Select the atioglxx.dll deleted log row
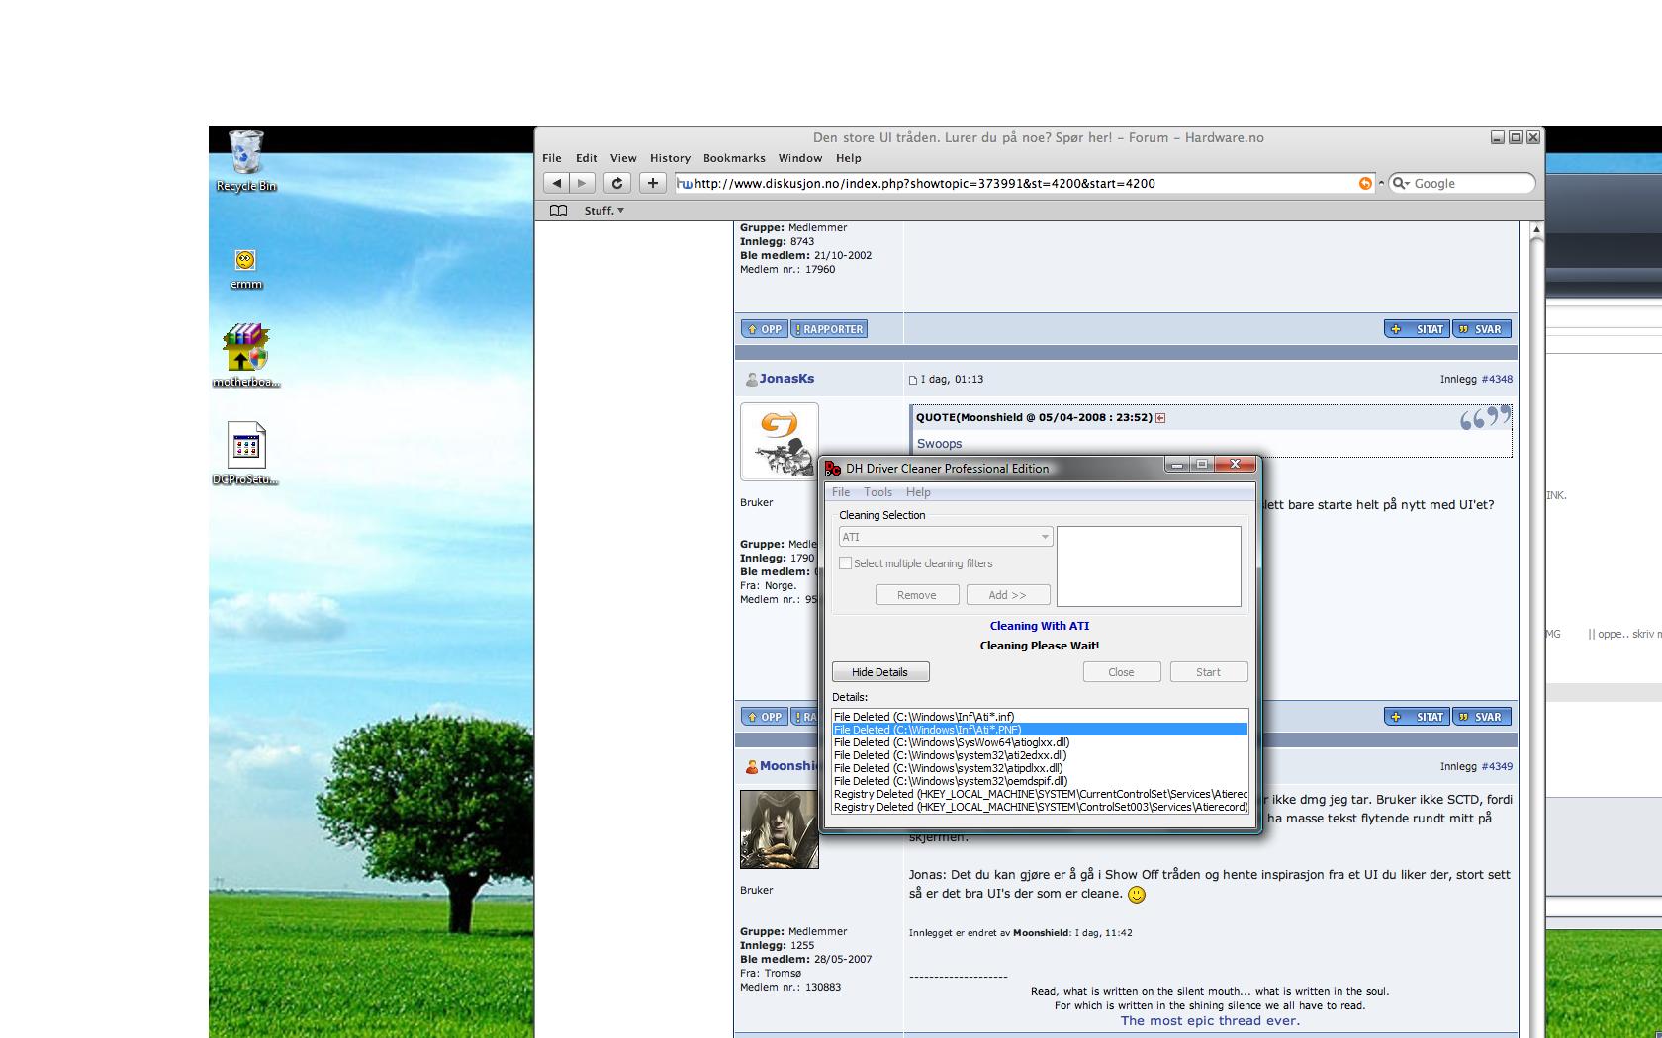 click(1040, 742)
